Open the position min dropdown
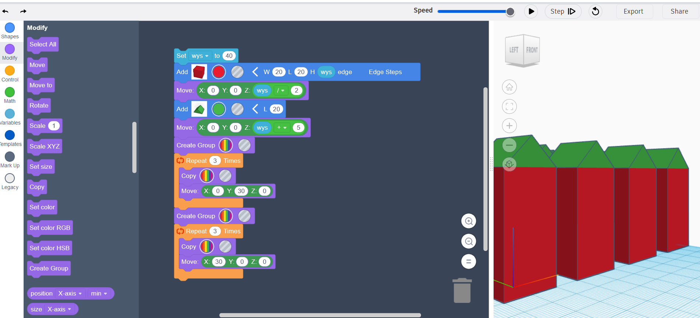This screenshot has width=700, height=318. coord(99,294)
